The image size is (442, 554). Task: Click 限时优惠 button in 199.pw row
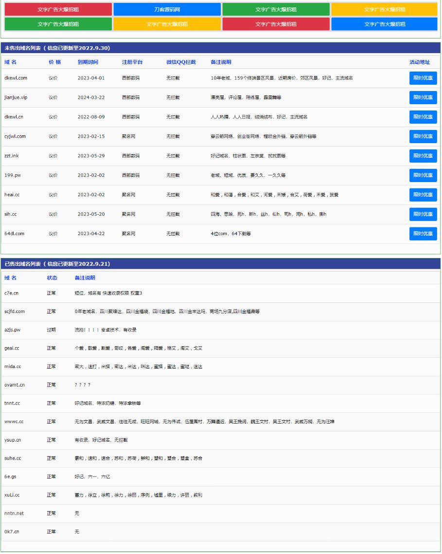pos(423,175)
